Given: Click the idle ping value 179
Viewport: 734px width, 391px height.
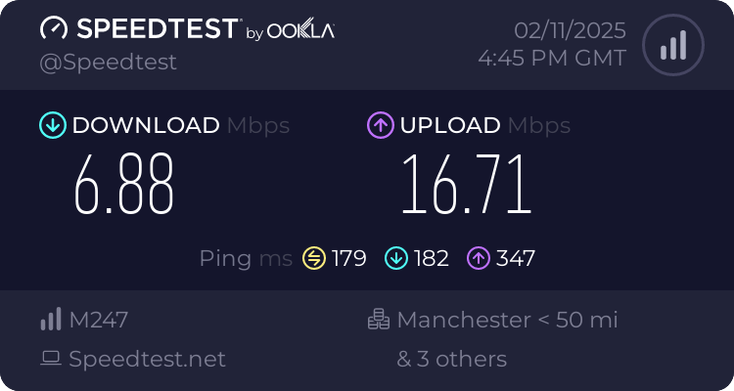Looking at the screenshot, I should click(x=348, y=258).
